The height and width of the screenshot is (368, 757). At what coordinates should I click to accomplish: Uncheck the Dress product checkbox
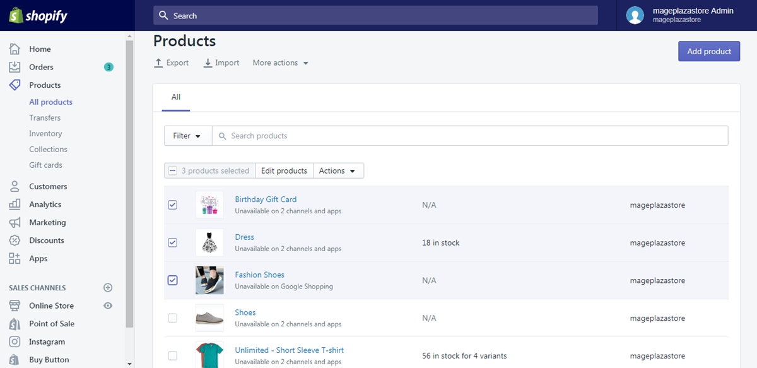tap(172, 242)
